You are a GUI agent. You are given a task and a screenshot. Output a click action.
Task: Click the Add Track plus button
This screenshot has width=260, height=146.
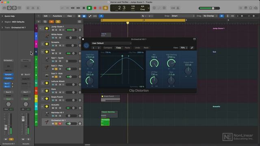point(39,21)
